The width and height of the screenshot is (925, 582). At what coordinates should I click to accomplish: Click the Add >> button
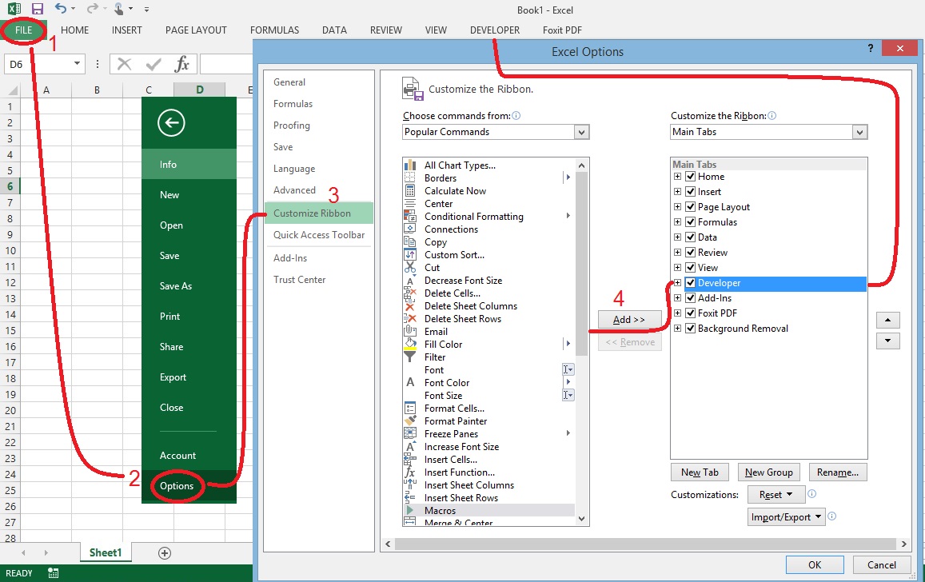(x=629, y=320)
